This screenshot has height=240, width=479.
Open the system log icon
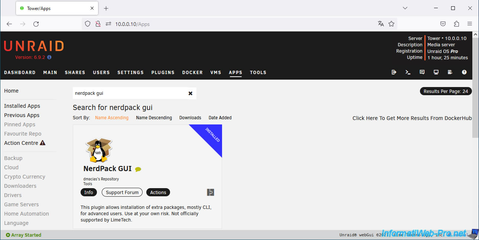pos(450,72)
